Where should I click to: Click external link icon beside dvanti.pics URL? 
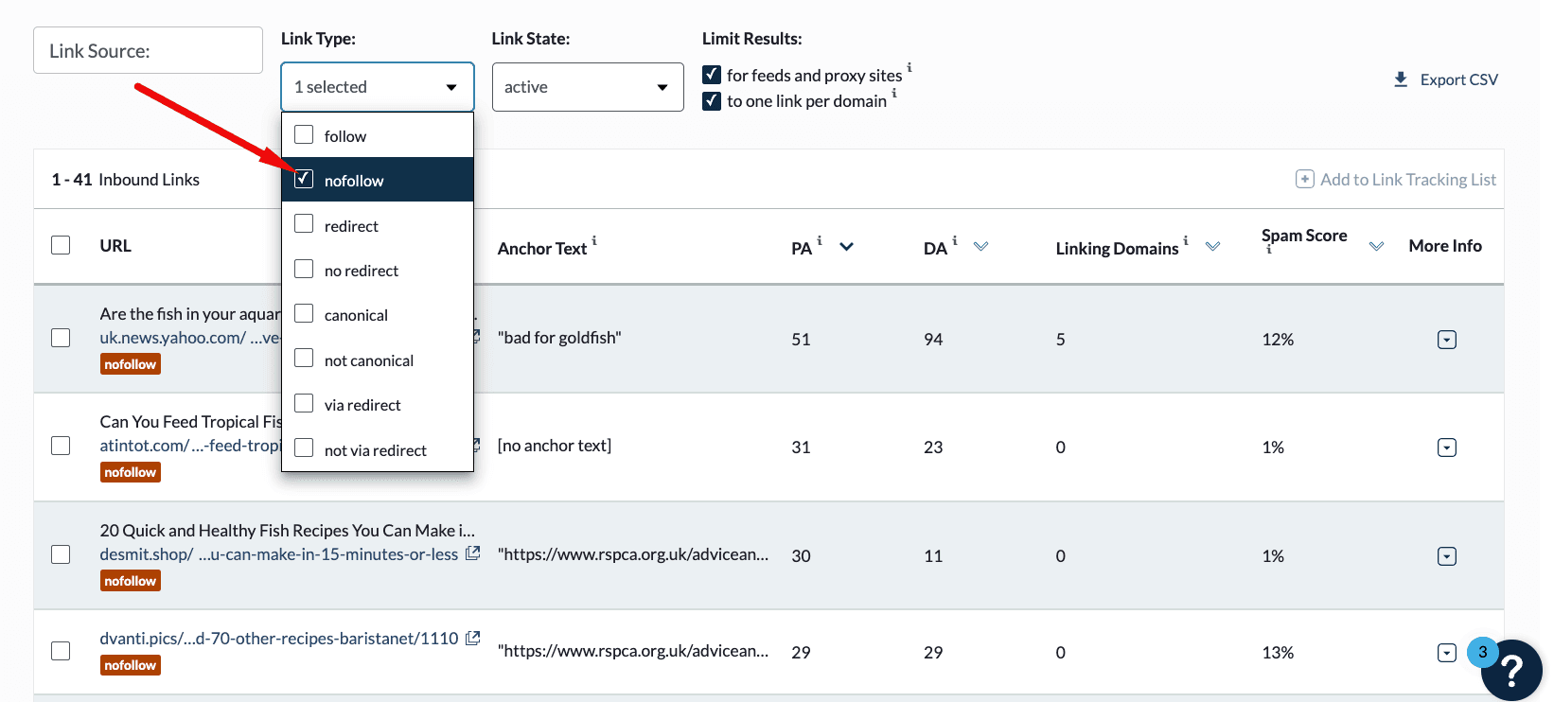[x=473, y=639]
